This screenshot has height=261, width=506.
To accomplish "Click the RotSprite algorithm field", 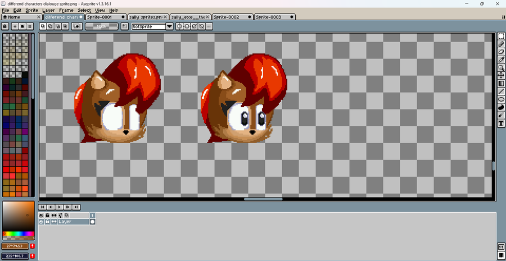I will click(x=148, y=26).
